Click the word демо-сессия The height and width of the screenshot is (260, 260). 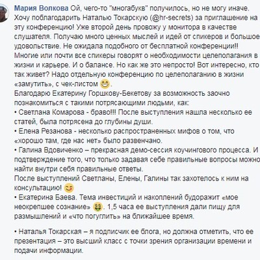149,151
